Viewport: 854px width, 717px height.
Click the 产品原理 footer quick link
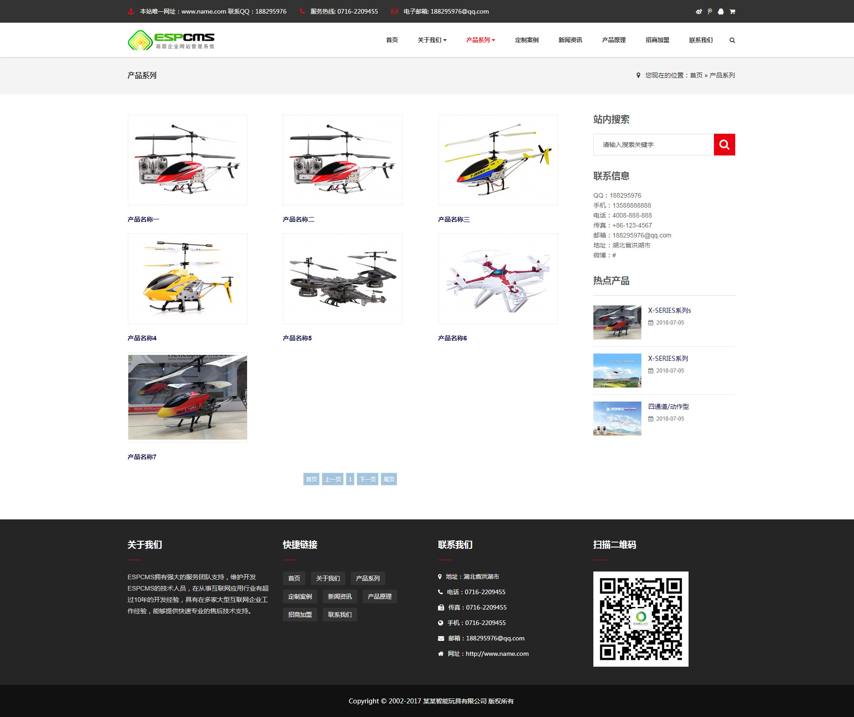(379, 596)
